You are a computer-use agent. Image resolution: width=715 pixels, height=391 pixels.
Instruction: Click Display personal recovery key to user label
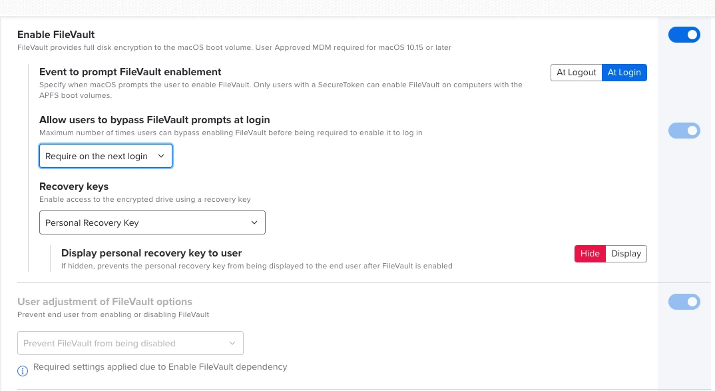[151, 253]
